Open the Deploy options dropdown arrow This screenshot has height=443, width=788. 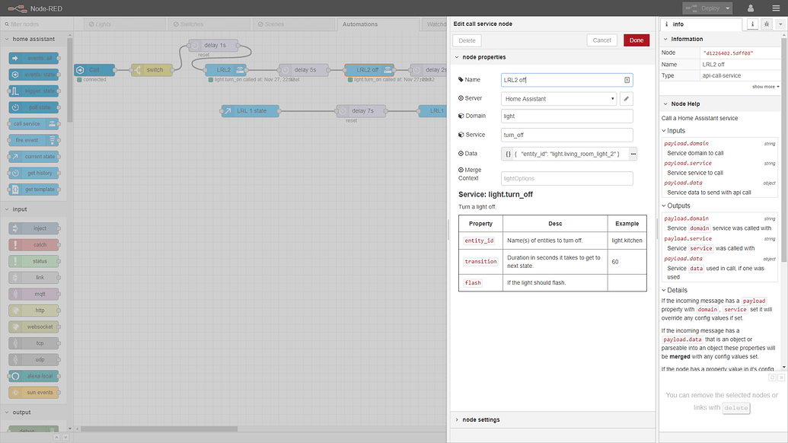[x=728, y=8]
